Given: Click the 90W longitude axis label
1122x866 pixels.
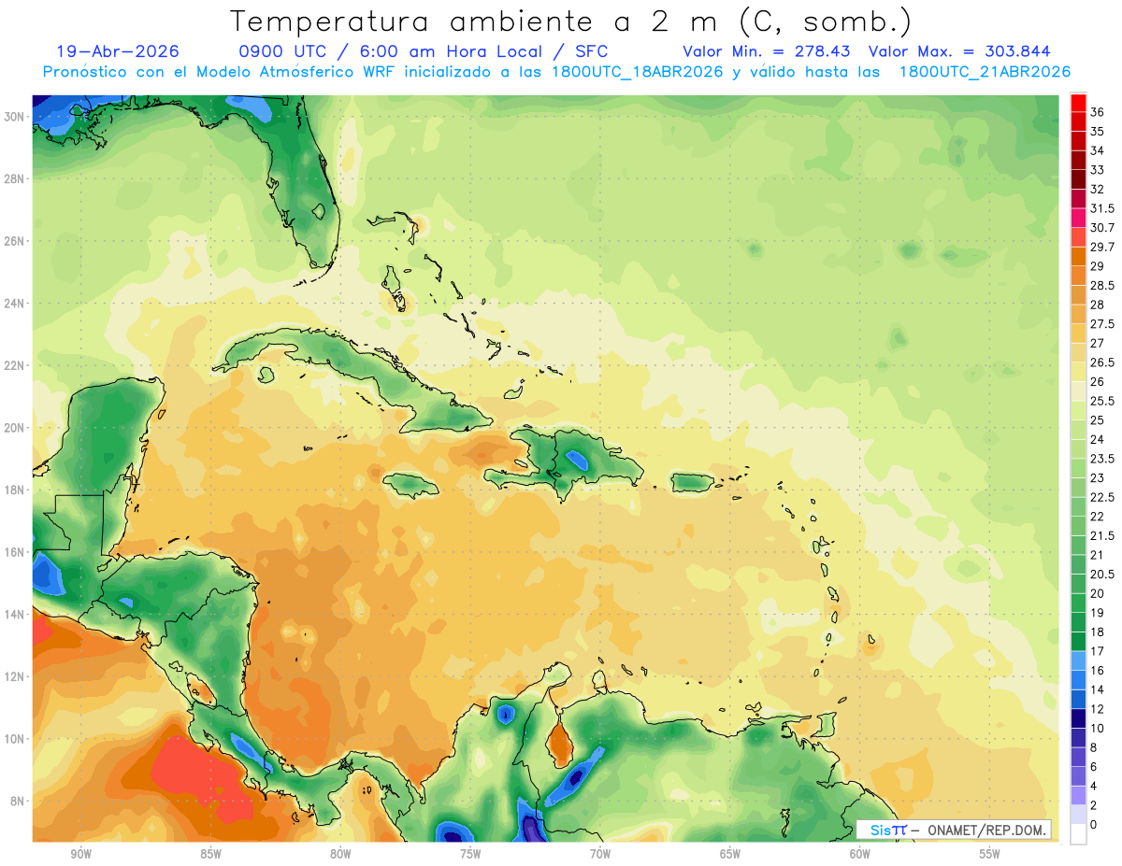Looking at the screenshot, I should tap(81, 854).
